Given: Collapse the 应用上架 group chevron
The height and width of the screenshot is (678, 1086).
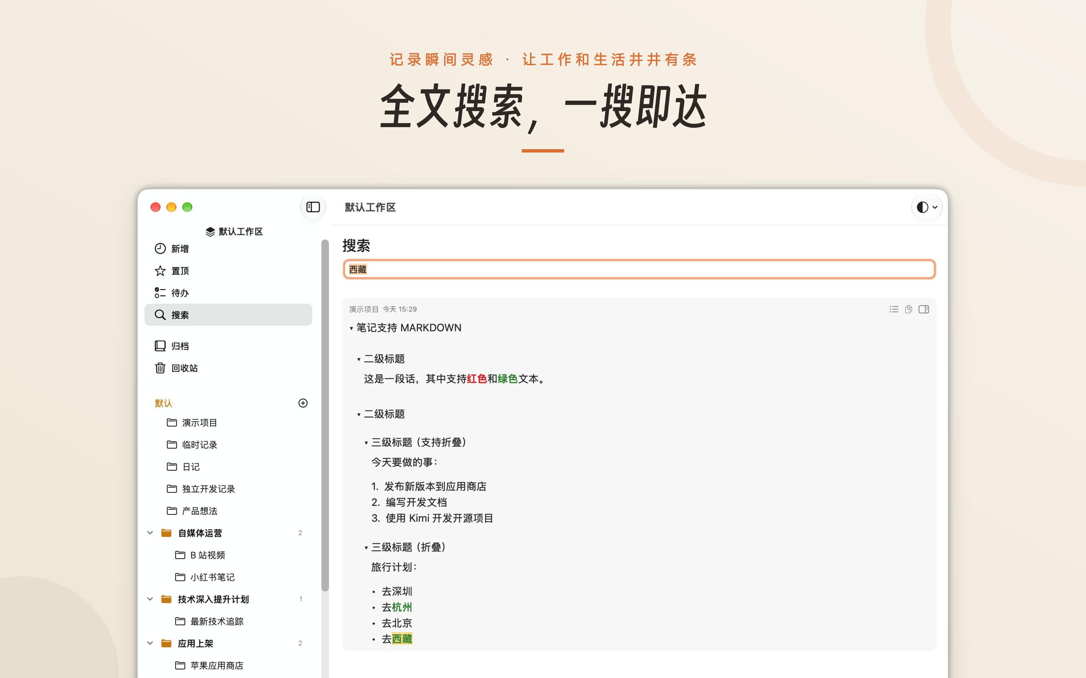Looking at the screenshot, I should pyautogui.click(x=150, y=643).
